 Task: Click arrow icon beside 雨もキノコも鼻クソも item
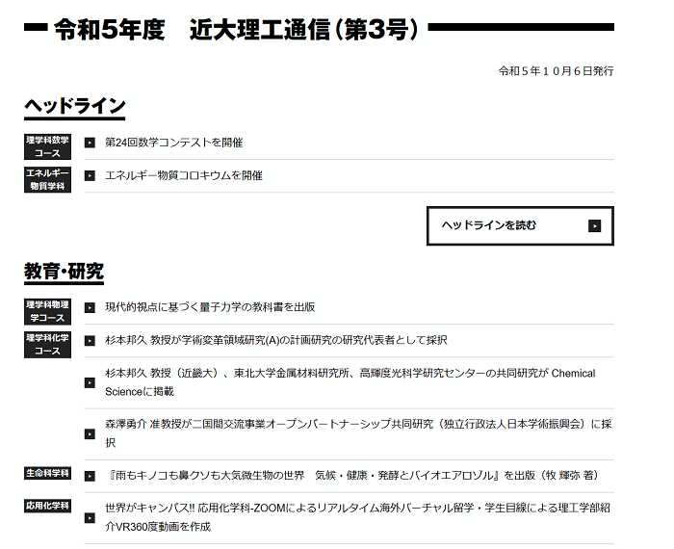[x=90, y=476]
